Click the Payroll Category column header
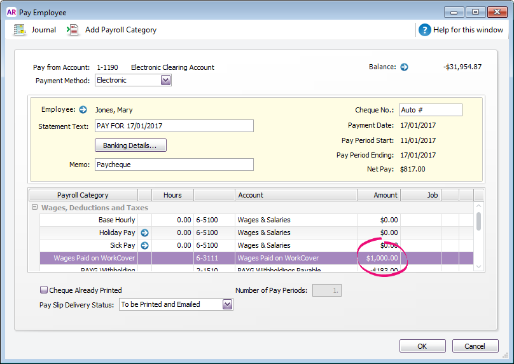The height and width of the screenshot is (364, 514). pyautogui.click(x=83, y=195)
